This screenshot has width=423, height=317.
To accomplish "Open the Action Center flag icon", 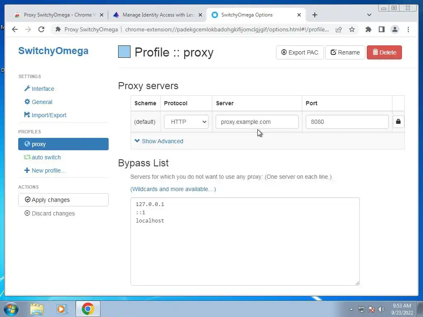I will coord(371,309).
